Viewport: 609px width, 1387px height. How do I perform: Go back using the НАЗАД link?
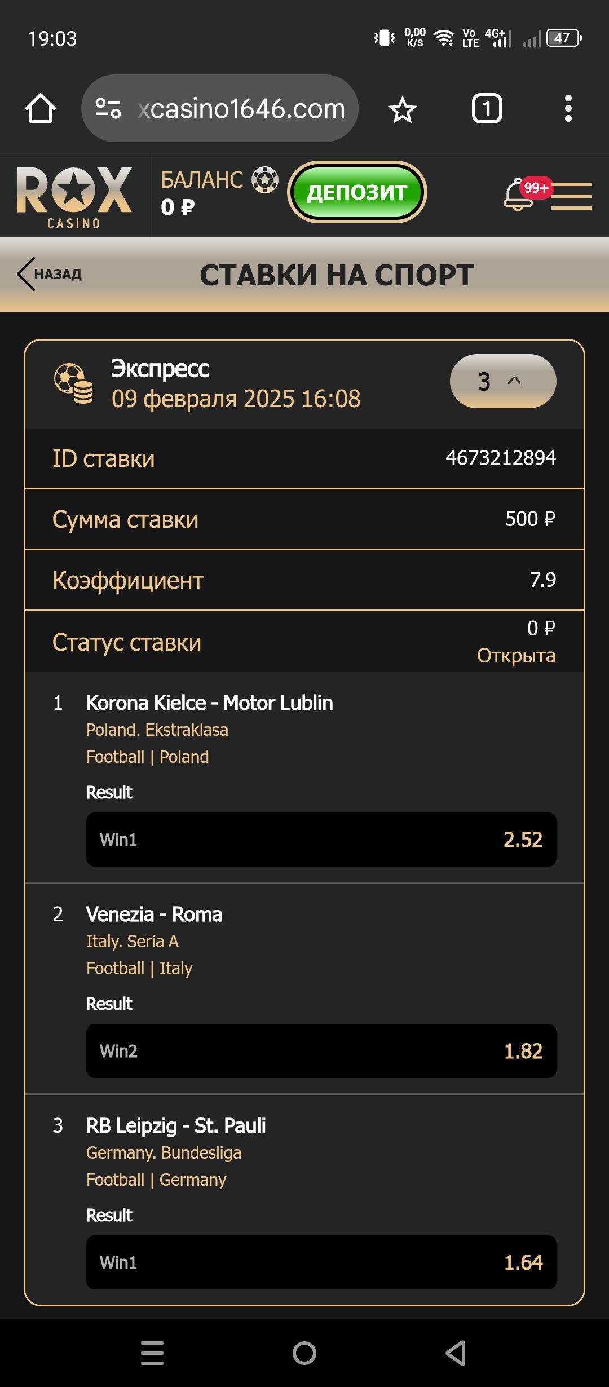point(50,275)
